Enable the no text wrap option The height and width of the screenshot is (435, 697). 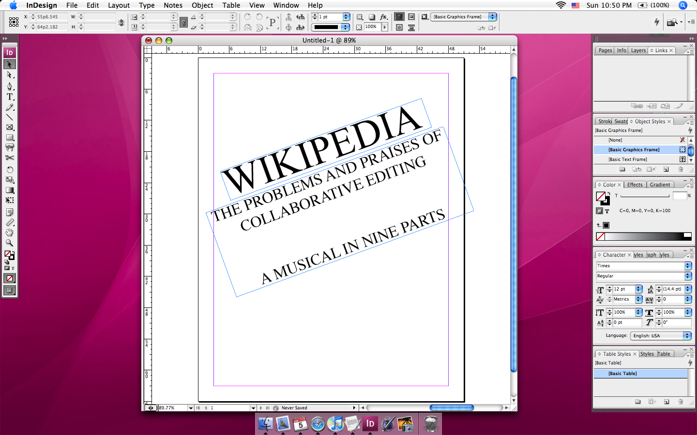tap(399, 17)
